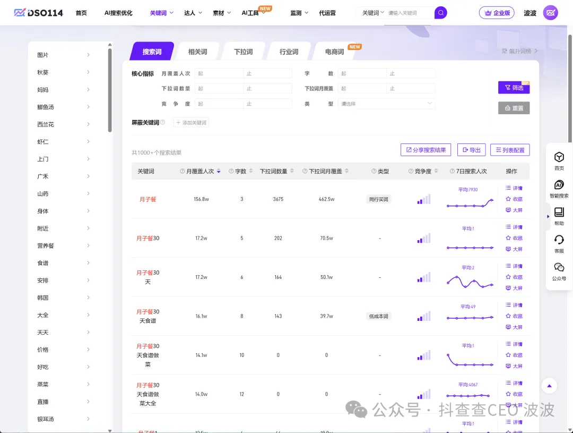
Task: Sort by 月覆盖人次 column arrow
Action: 219,172
